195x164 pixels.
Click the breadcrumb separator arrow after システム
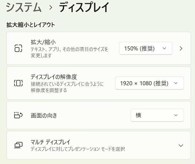[x=50, y=8]
